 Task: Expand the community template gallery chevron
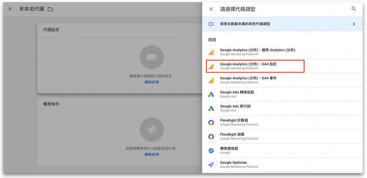[354, 24]
